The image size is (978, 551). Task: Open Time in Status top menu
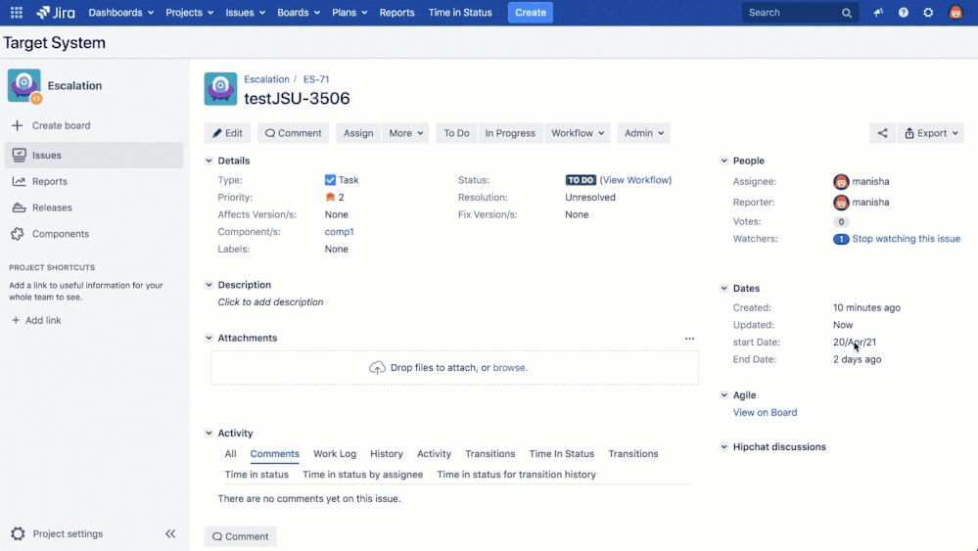pyautogui.click(x=460, y=13)
